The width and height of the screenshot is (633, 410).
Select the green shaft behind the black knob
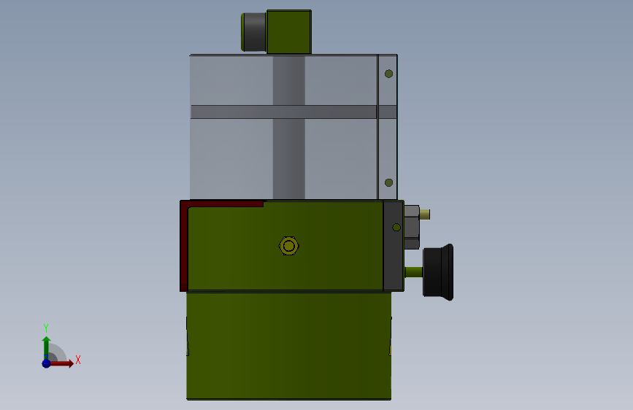click(x=414, y=272)
